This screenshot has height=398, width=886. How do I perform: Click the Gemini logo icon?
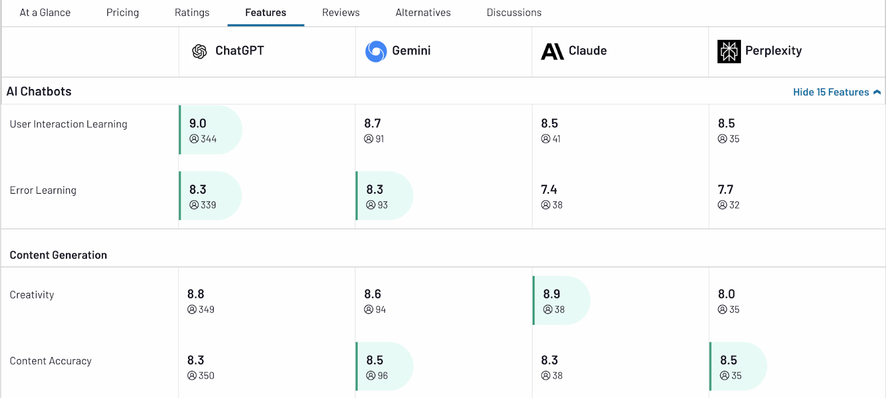pos(376,51)
